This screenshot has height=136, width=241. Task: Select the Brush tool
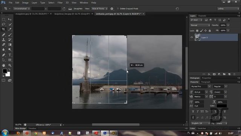pos(10,35)
